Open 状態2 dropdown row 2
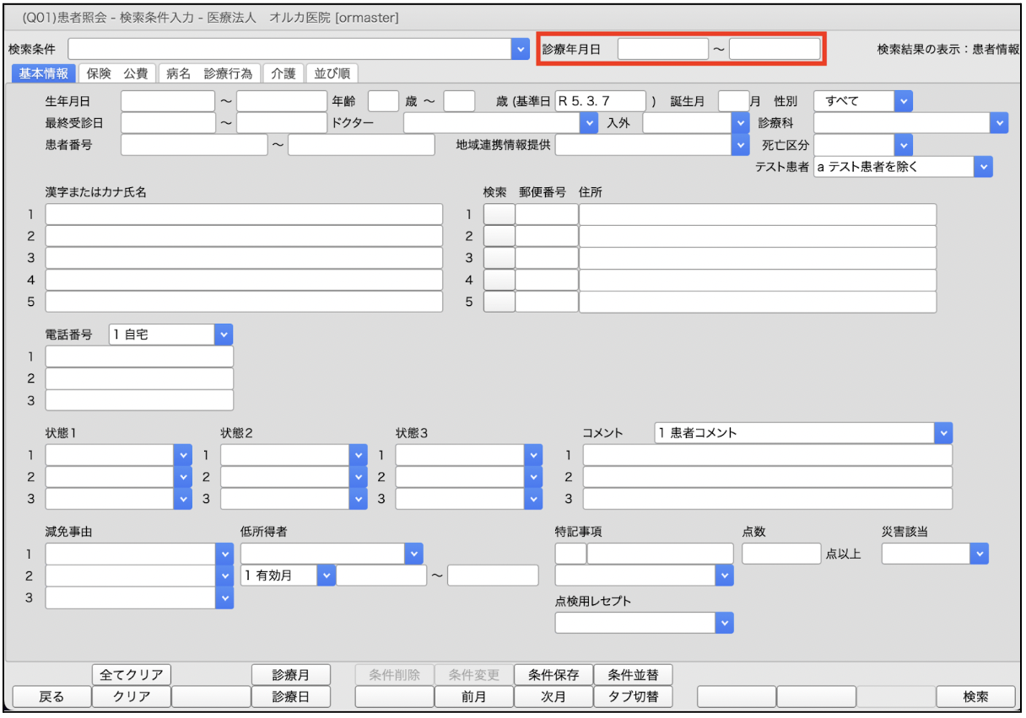The height and width of the screenshot is (718, 1026). (x=359, y=477)
